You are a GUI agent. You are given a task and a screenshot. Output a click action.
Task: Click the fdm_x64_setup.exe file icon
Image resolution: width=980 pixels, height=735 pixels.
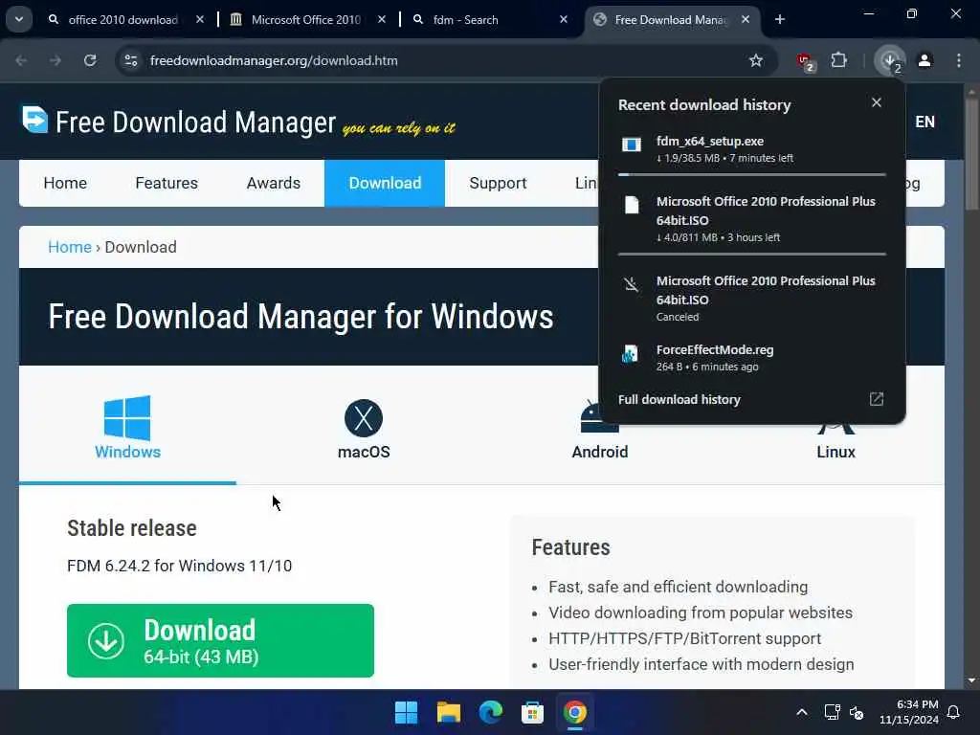tap(632, 145)
